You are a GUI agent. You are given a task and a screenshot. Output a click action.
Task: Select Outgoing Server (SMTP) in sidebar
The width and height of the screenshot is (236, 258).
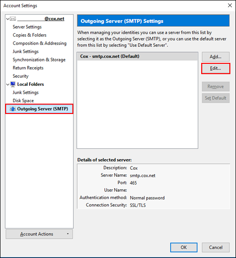click(x=39, y=109)
